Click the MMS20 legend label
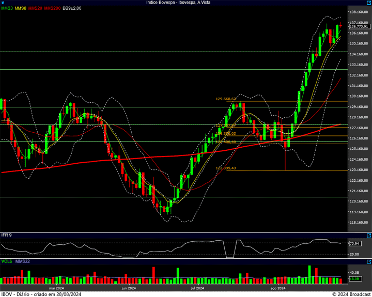 coord(36,9)
